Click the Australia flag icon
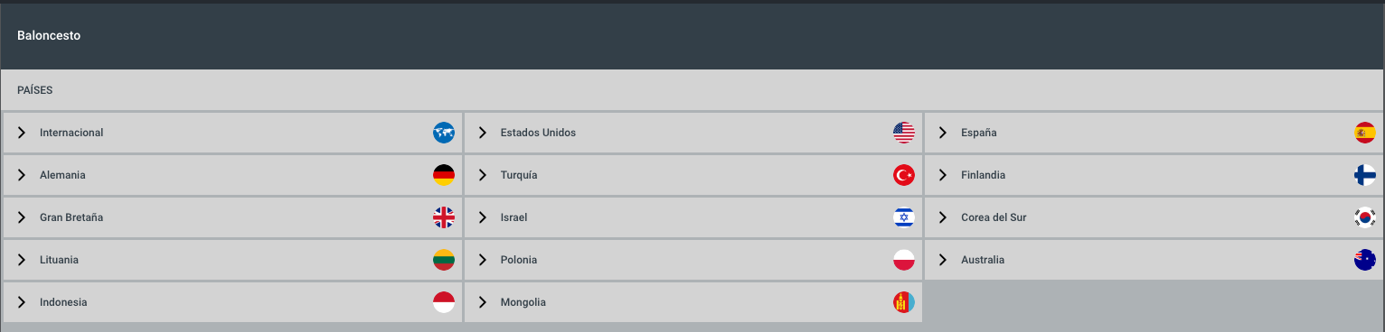Screen dimensions: 1385x332 click(1365, 260)
